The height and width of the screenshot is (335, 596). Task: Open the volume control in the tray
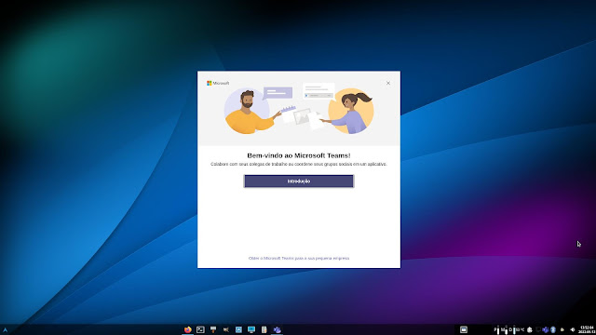coord(573,329)
